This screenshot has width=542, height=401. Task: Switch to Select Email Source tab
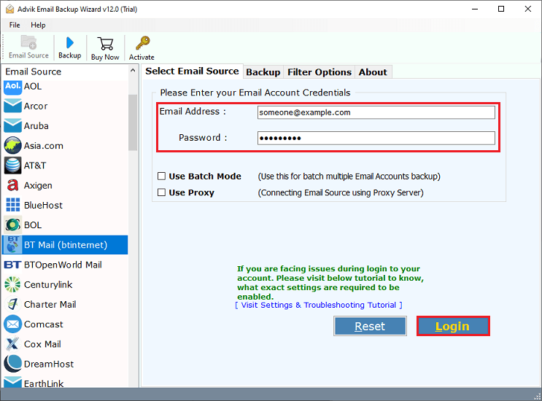192,71
